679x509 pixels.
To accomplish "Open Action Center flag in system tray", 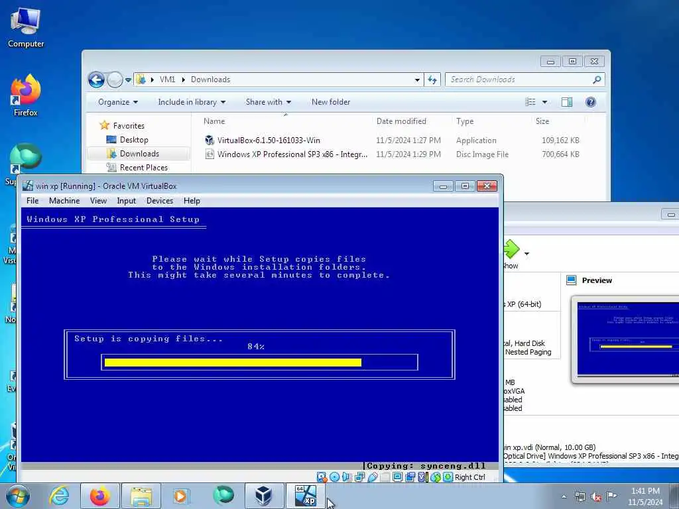I will [611, 496].
